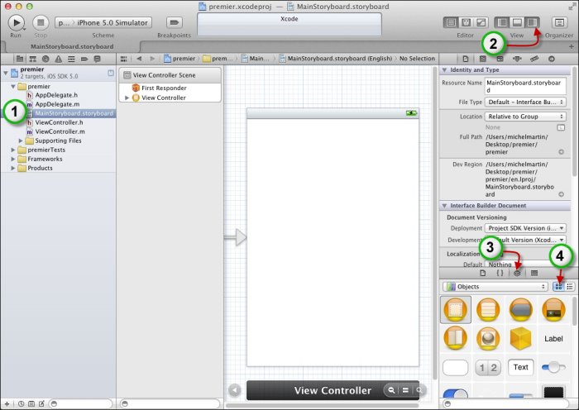
Task: Click the Run button in the toolbar
Action: (17, 22)
